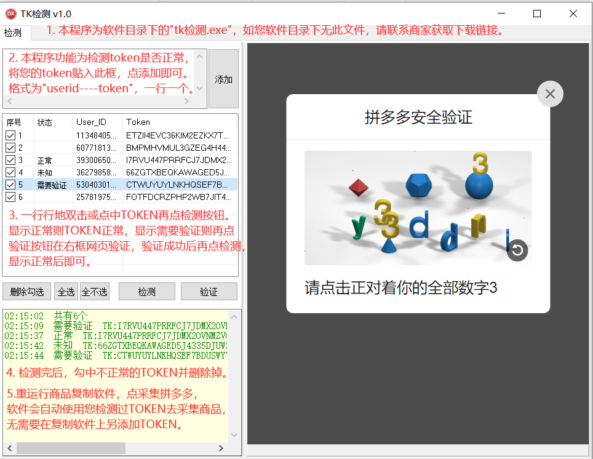The height and width of the screenshot is (459, 593).
Task: Select token ETZII4EVC36KIM2EZKX7T... in row 1
Action: click(x=177, y=135)
